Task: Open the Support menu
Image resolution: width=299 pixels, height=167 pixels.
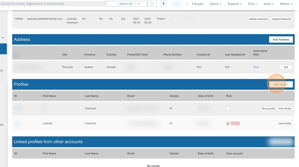Action: click(x=234, y=4)
